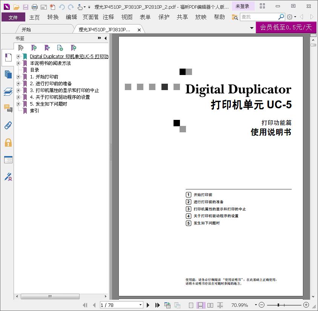Click the magnifier search icon
The width and height of the screenshot is (318, 311).
pyautogui.click(x=281, y=17)
